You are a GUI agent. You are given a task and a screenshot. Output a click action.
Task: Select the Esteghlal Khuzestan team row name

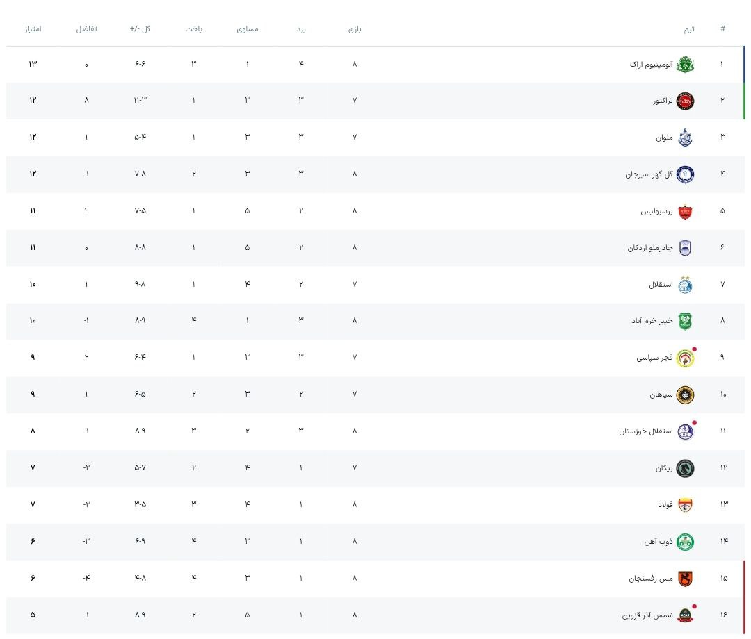coord(646,431)
